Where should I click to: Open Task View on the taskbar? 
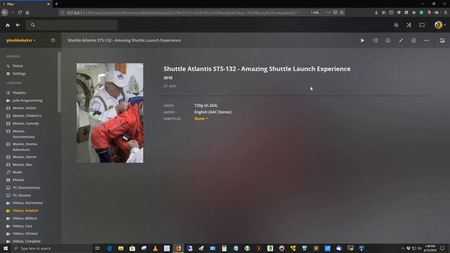98,248
